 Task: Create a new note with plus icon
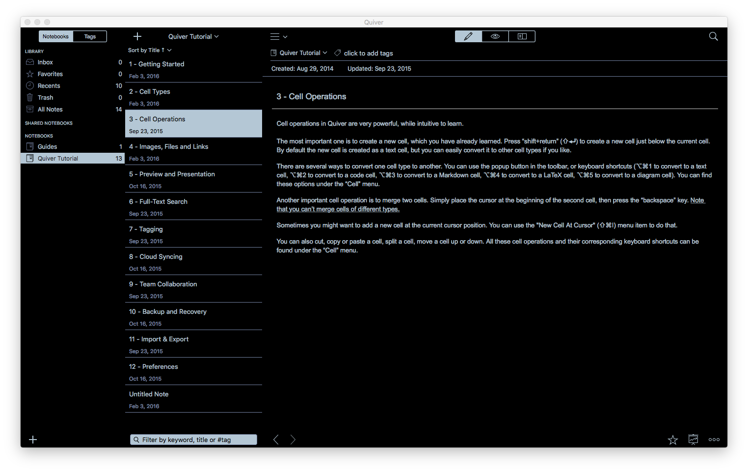click(x=137, y=36)
